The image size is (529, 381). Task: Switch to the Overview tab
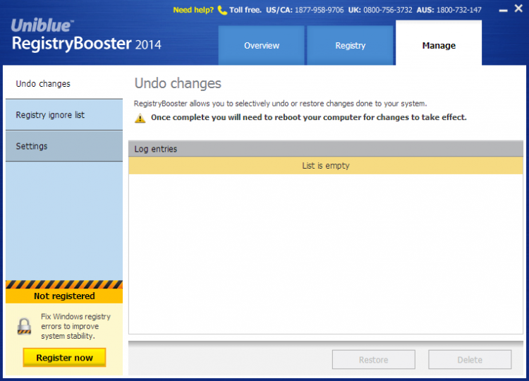coord(262,45)
